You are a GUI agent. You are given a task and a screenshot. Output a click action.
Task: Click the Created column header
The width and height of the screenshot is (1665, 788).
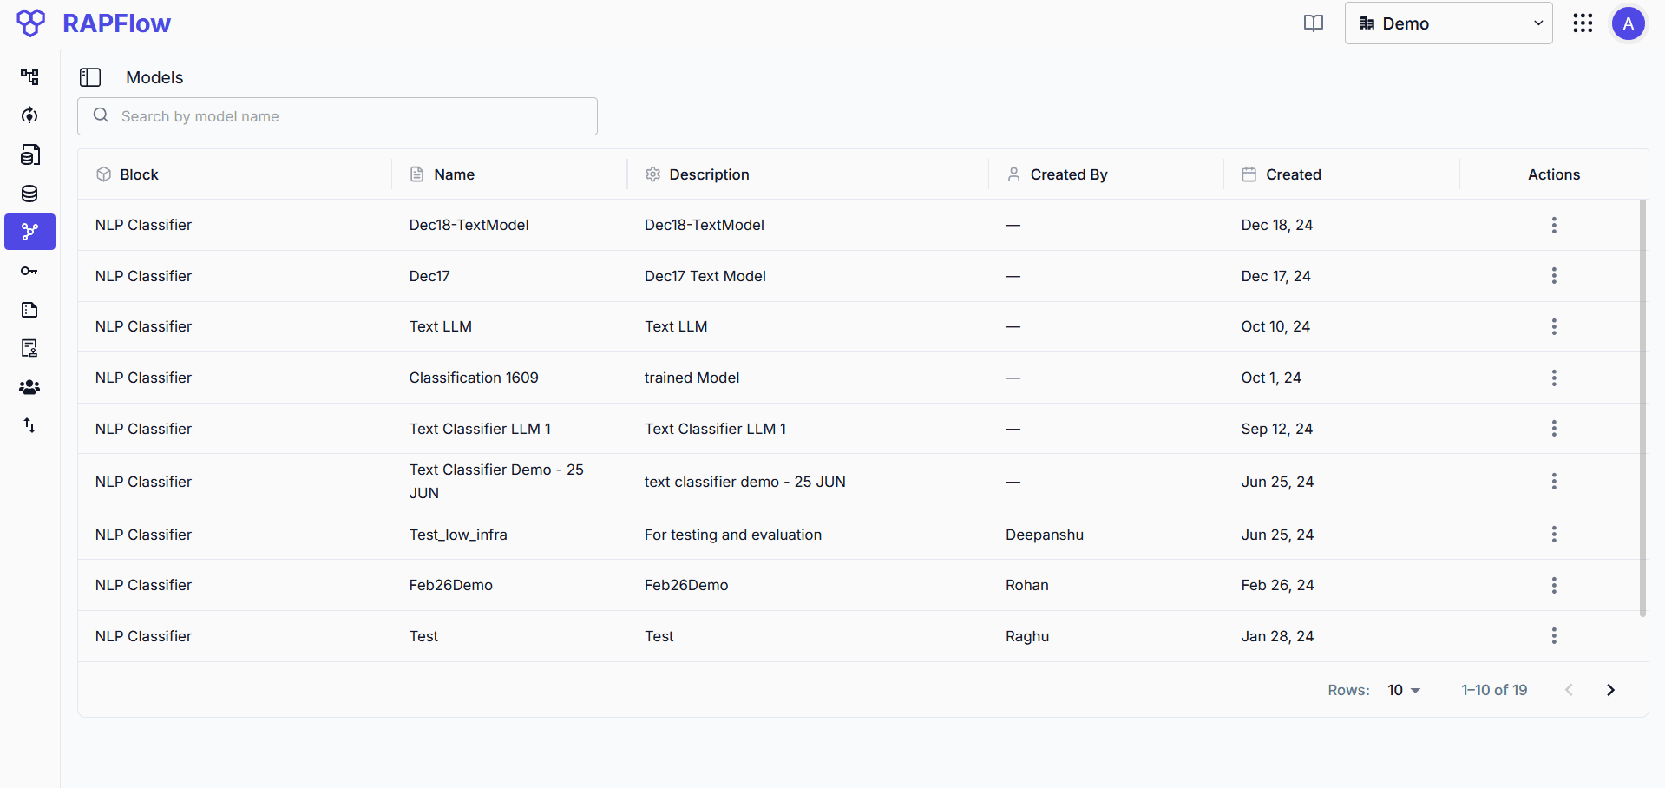coord(1293,174)
